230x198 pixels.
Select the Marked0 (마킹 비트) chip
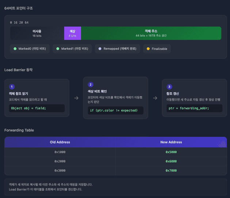coord(30,49)
